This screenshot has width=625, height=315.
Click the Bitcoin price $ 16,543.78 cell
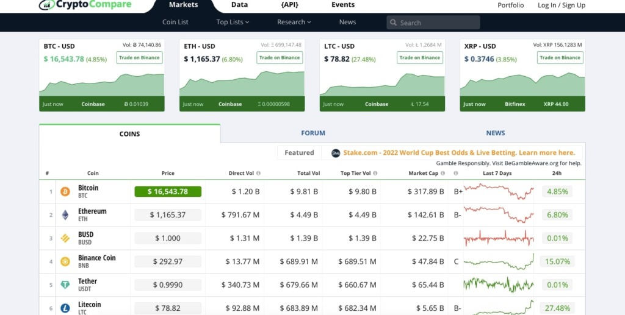(168, 192)
